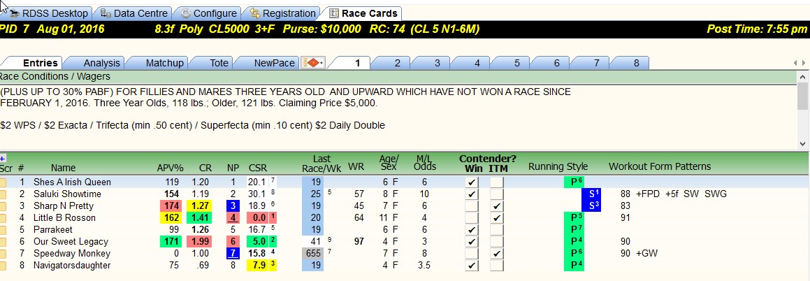Click the NP column header

(233, 167)
